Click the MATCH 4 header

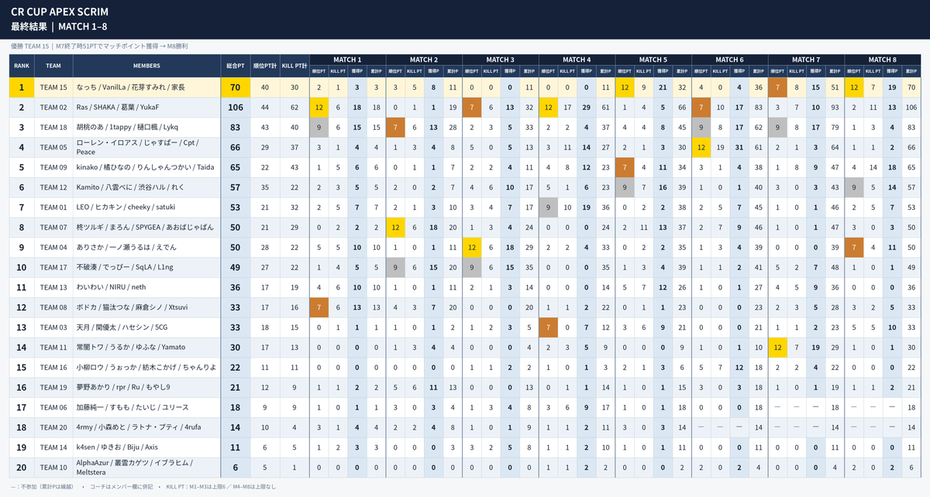(577, 60)
